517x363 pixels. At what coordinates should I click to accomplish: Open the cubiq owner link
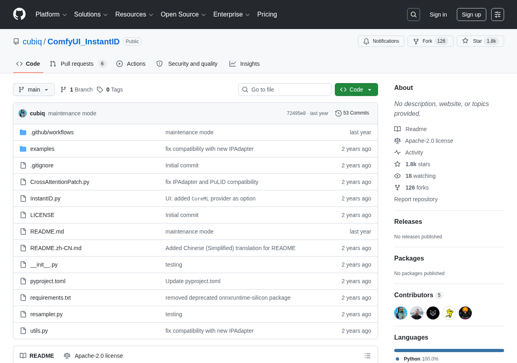(x=32, y=42)
